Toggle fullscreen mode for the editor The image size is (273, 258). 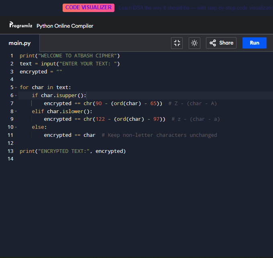click(177, 43)
